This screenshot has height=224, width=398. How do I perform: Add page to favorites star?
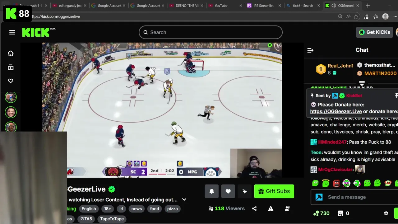click(x=356, y=16)
